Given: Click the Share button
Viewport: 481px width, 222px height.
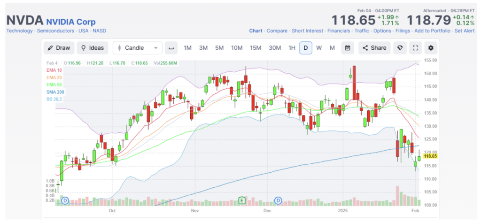Looking at the screenshot, I should coord(374,48).
